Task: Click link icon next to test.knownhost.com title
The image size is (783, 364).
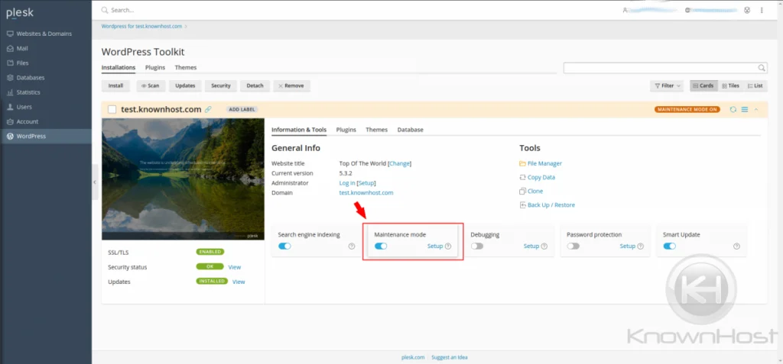Action: [x=208, y=110]
